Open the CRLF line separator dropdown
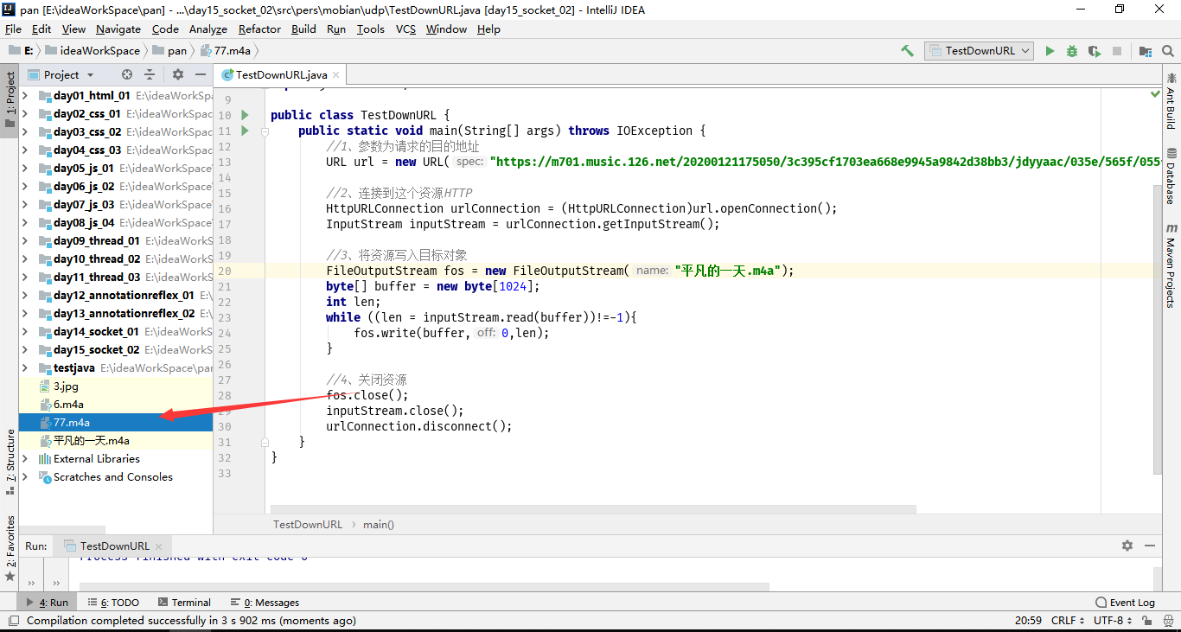Viewport: 1181px width, 632px height. [1069, 620]
